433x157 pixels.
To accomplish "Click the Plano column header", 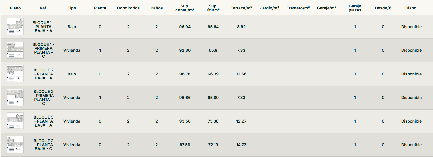I will (15, 8).
